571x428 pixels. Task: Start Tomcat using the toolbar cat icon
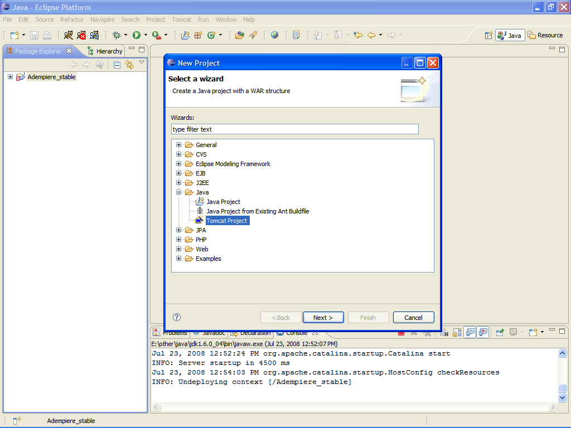click(69, 35)
